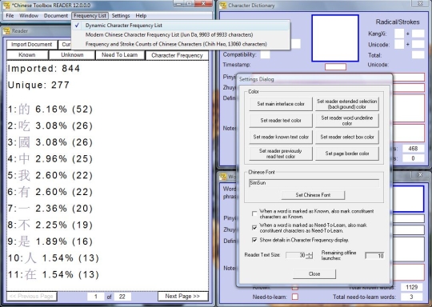Select character 我 in row 5
This screenshot has width=432, height=307.
tap(24, 175)
